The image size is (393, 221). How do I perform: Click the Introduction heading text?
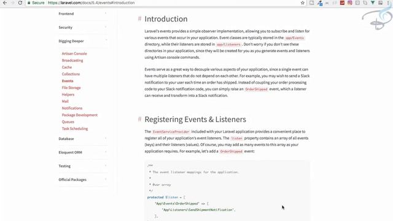click(x=166, y=19)
